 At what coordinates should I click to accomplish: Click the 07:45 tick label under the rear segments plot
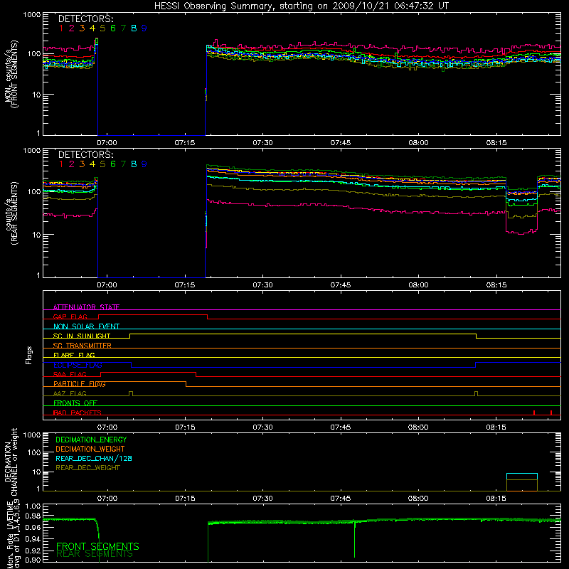341,285
